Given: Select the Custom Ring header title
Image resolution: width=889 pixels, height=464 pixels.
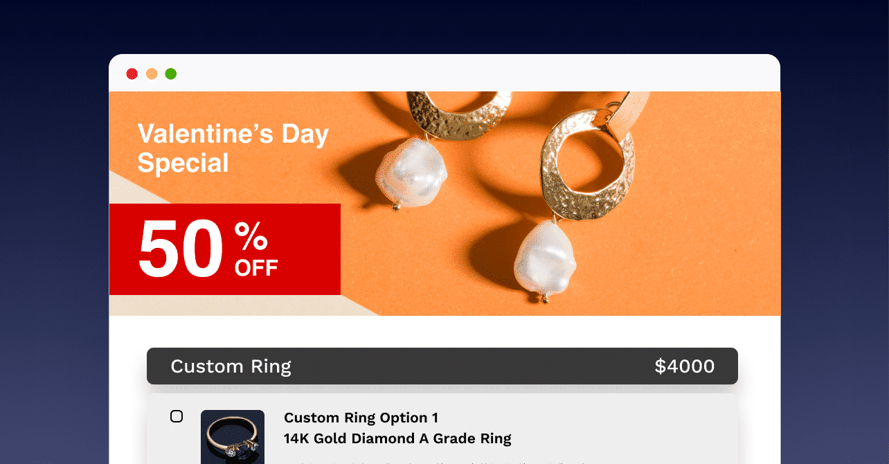Looking at the screenshot, I should (231, 366).
